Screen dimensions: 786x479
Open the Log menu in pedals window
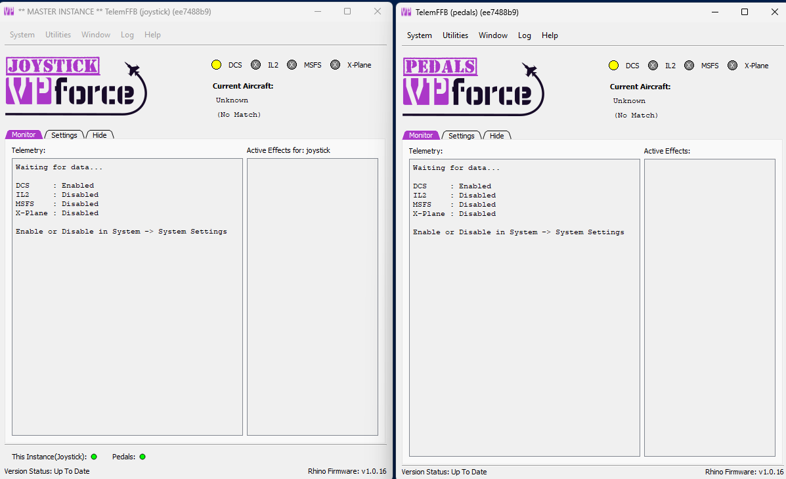click(x=525, y=35)
